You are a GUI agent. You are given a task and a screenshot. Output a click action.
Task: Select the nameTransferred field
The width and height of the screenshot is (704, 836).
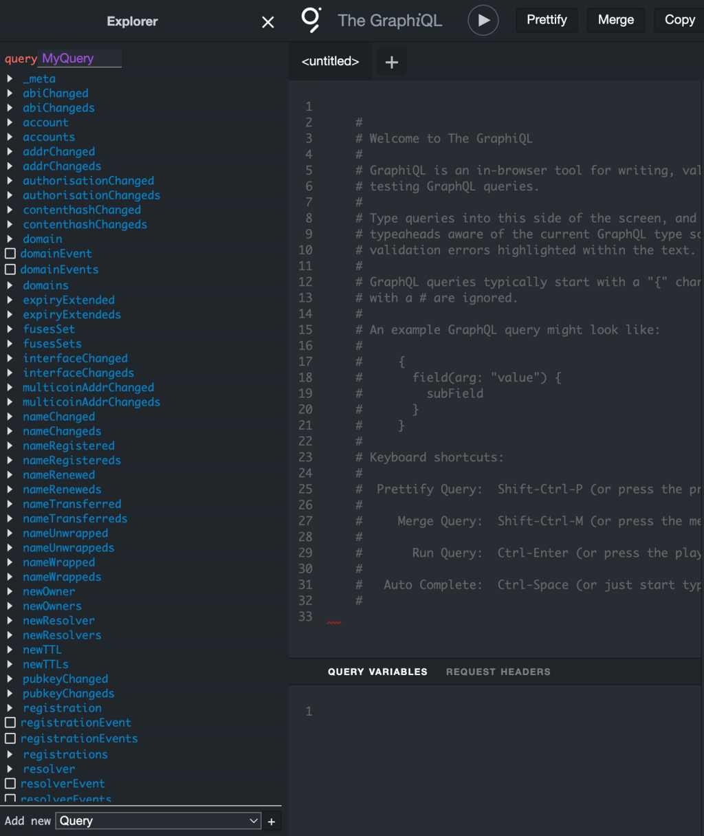72,504
